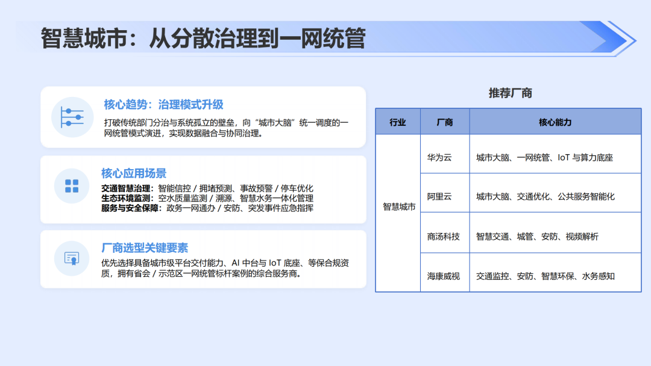
Task: Click the 厂商 column header
Action: pos(445,122)
